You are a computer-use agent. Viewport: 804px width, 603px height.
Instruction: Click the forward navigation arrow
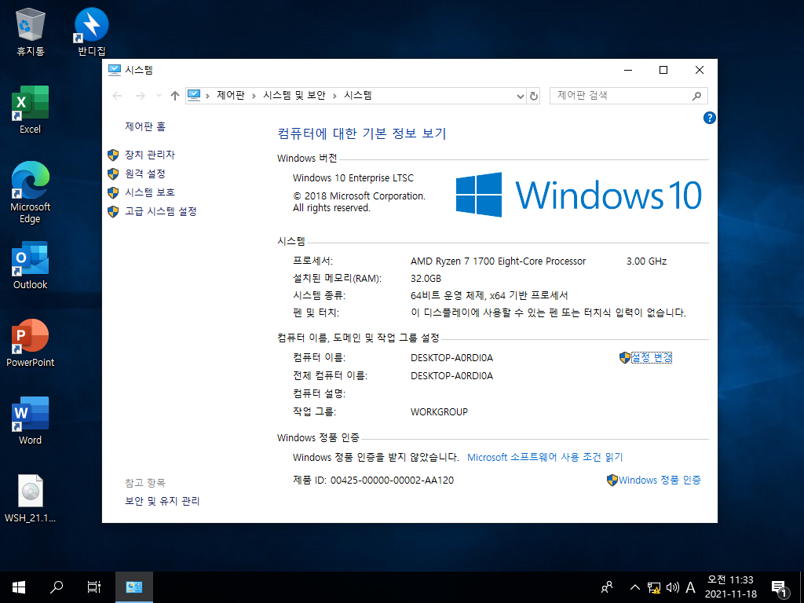[x=140, y=96]
